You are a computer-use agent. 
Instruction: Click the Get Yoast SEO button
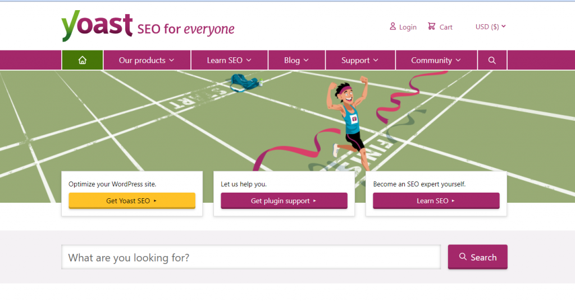[x=132, y=201]
